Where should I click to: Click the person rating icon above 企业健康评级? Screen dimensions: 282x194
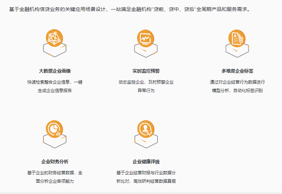[x=146, y=134]
